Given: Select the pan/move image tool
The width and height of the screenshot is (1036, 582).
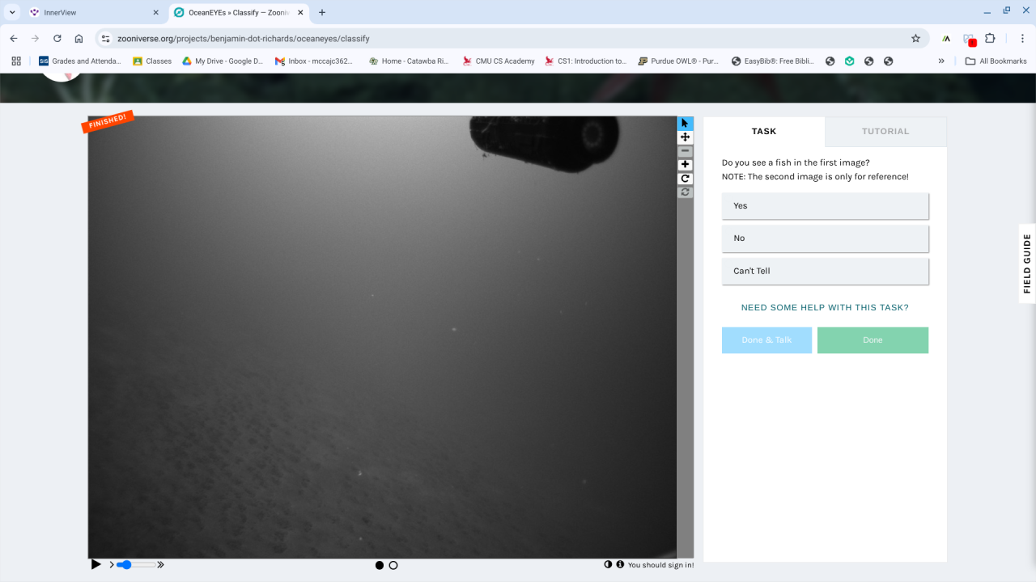Looking at the screenshot, I should [x=685, y=137].
